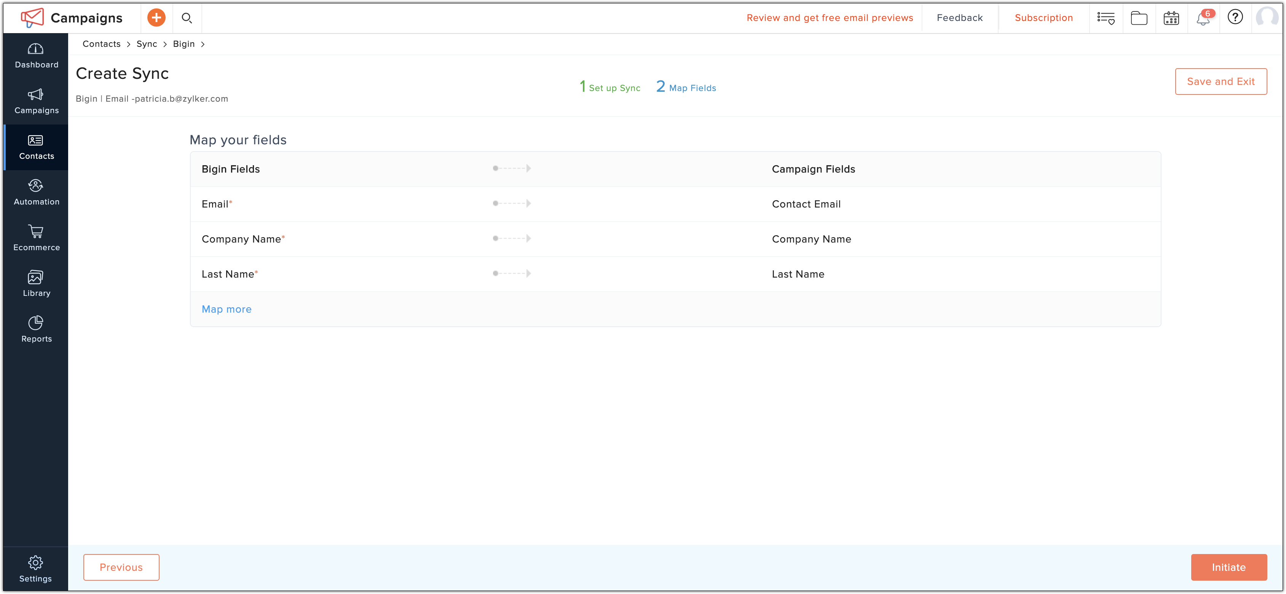Screen dimensions: 1286x594
Task: Open Reports from the sidebar
Action: [36, 329]
